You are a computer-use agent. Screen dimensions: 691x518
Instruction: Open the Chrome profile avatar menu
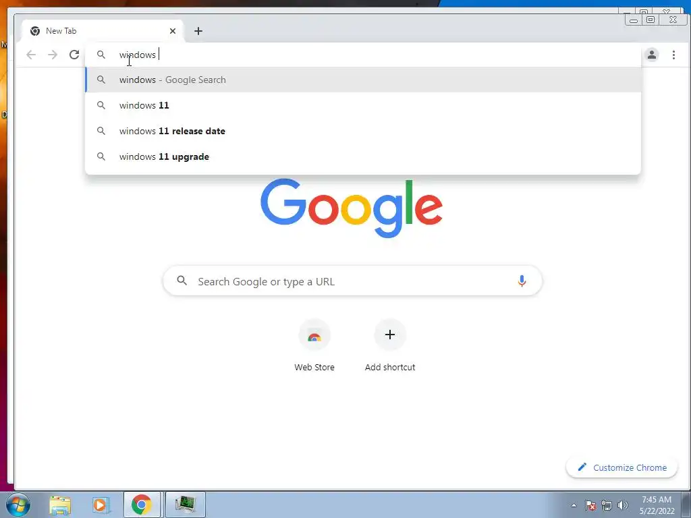pyautogui.click(x=652, y=55)
